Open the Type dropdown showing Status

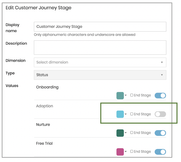pos(100,75)
